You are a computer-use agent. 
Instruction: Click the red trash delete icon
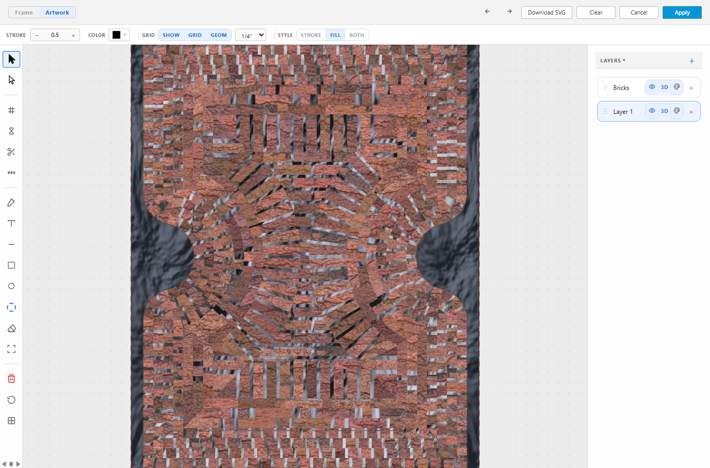tap(11, 379)
